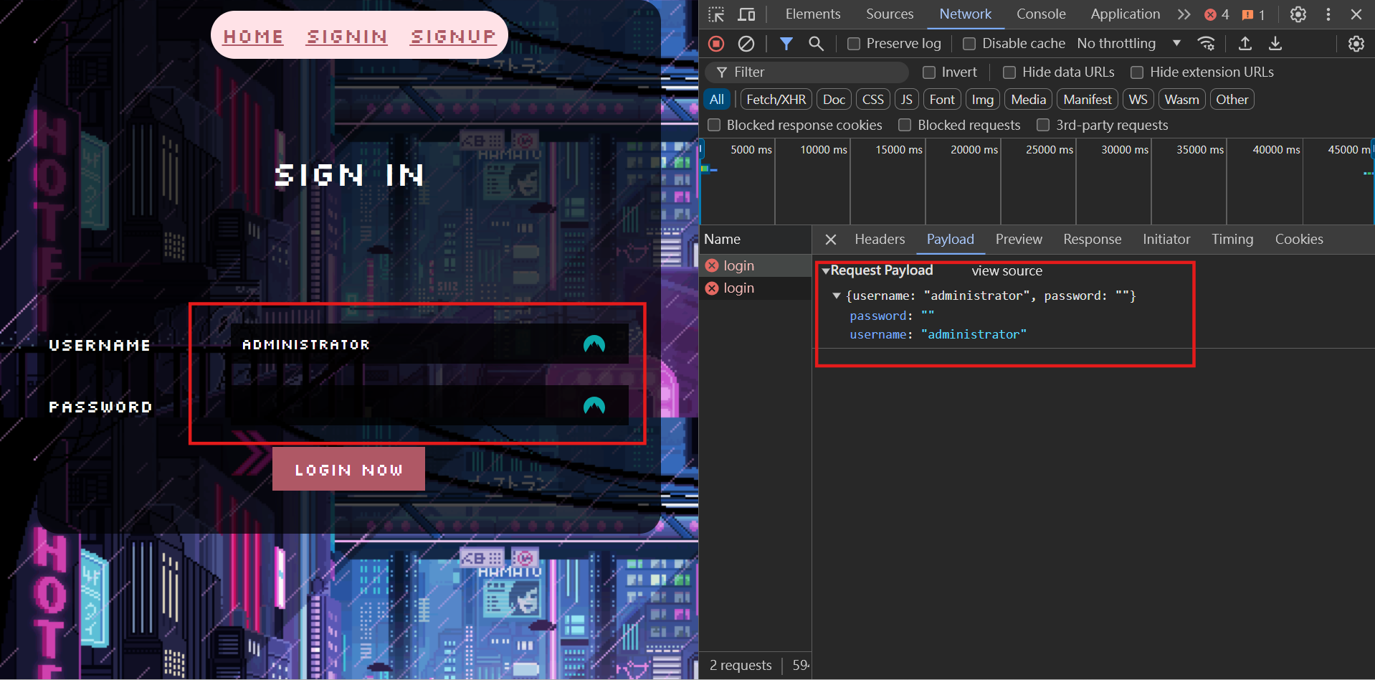Open the SIGNUP nav link
This screenshot has height=680, width=1375.
(x=453, y=36)
